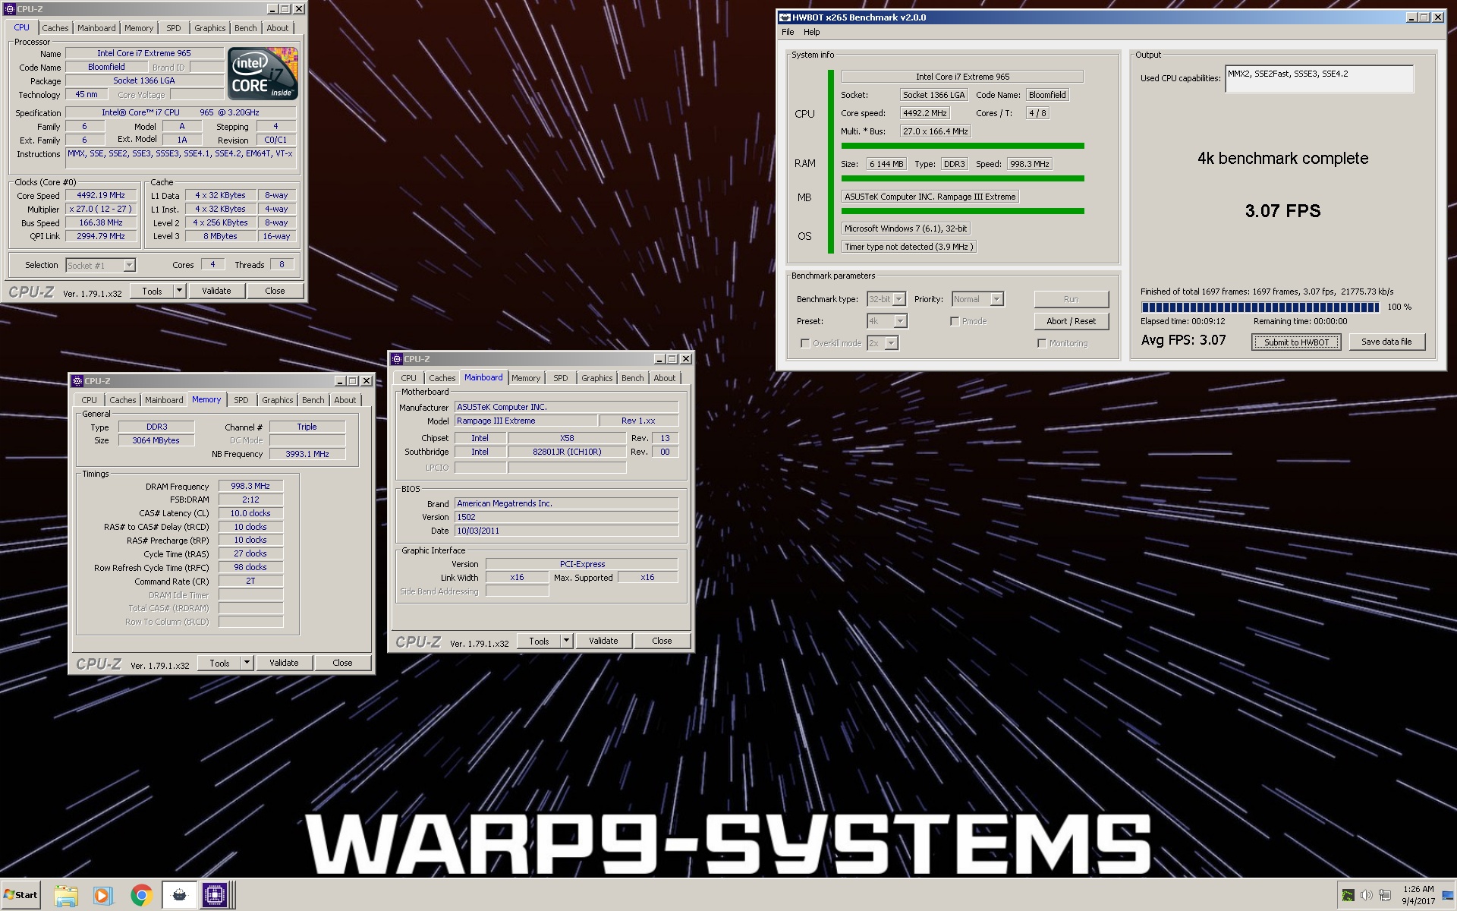Open Bench tab in Mainboard CPU-Z window
1457x911 pixels.
(x=632, y=378)
